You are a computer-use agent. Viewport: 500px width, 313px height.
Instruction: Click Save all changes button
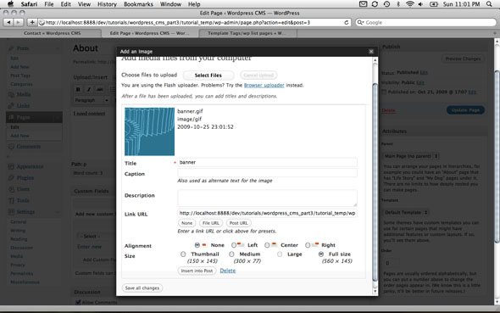click(x=142, y=288)
